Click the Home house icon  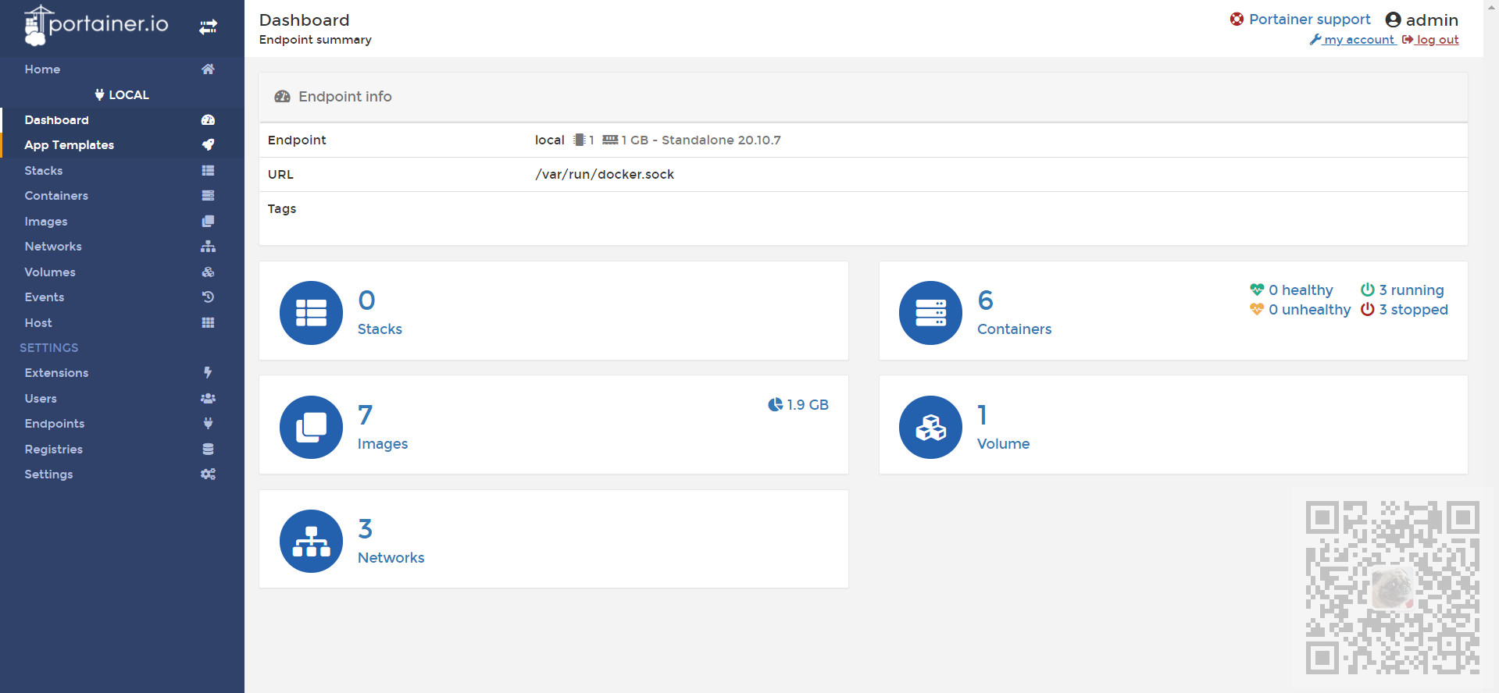208,69
